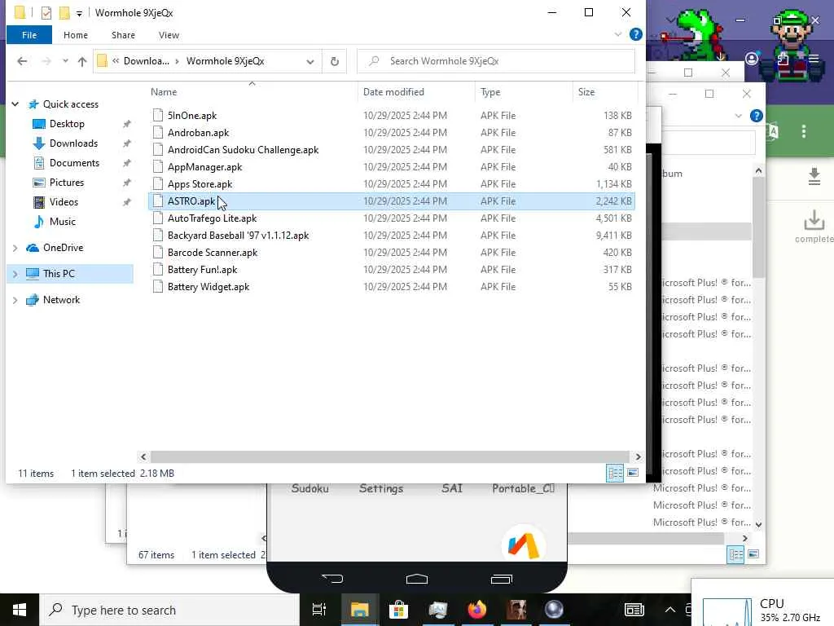Expand the Network tree node
Viewport: 834px width, 626px height.
coord(15,300)
